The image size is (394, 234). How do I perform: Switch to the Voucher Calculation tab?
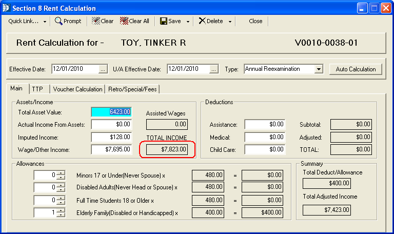(x=77, y=89)
